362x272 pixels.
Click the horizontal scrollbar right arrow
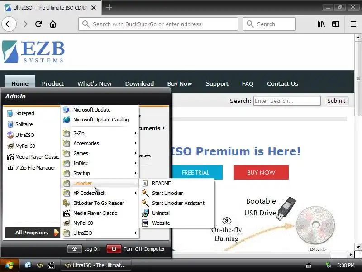click(350, 255)
